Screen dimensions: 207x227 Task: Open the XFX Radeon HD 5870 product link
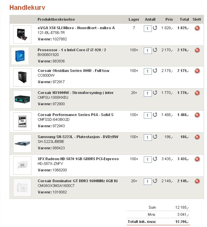78,159
